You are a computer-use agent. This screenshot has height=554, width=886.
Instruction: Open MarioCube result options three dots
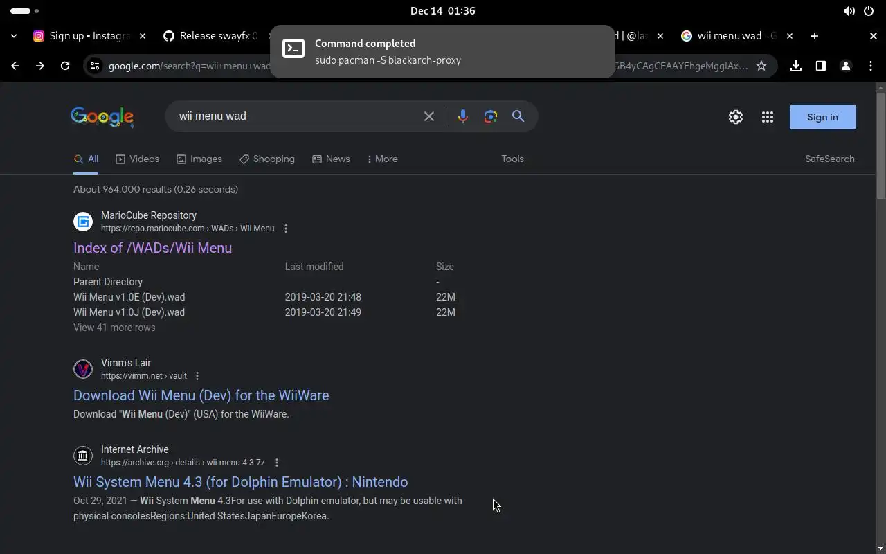point(286,229)
